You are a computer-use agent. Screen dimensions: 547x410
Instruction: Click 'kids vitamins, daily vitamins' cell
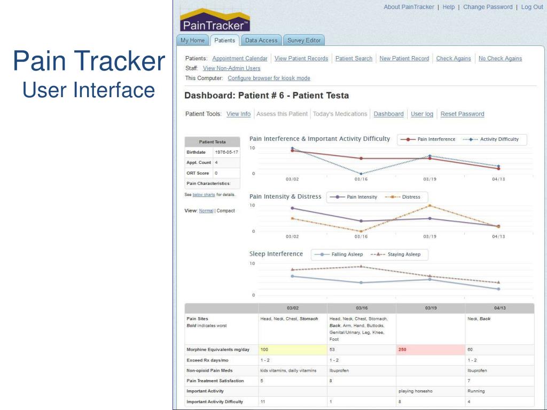click(293, 370)
